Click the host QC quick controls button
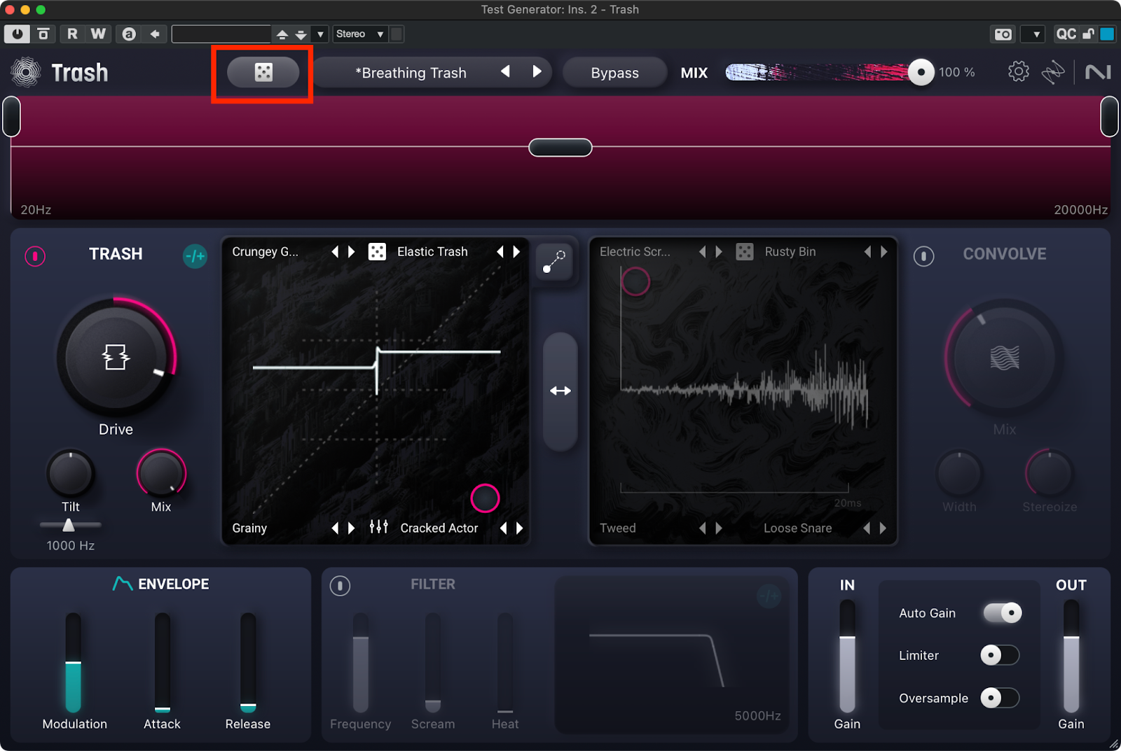 [1066, 34]
